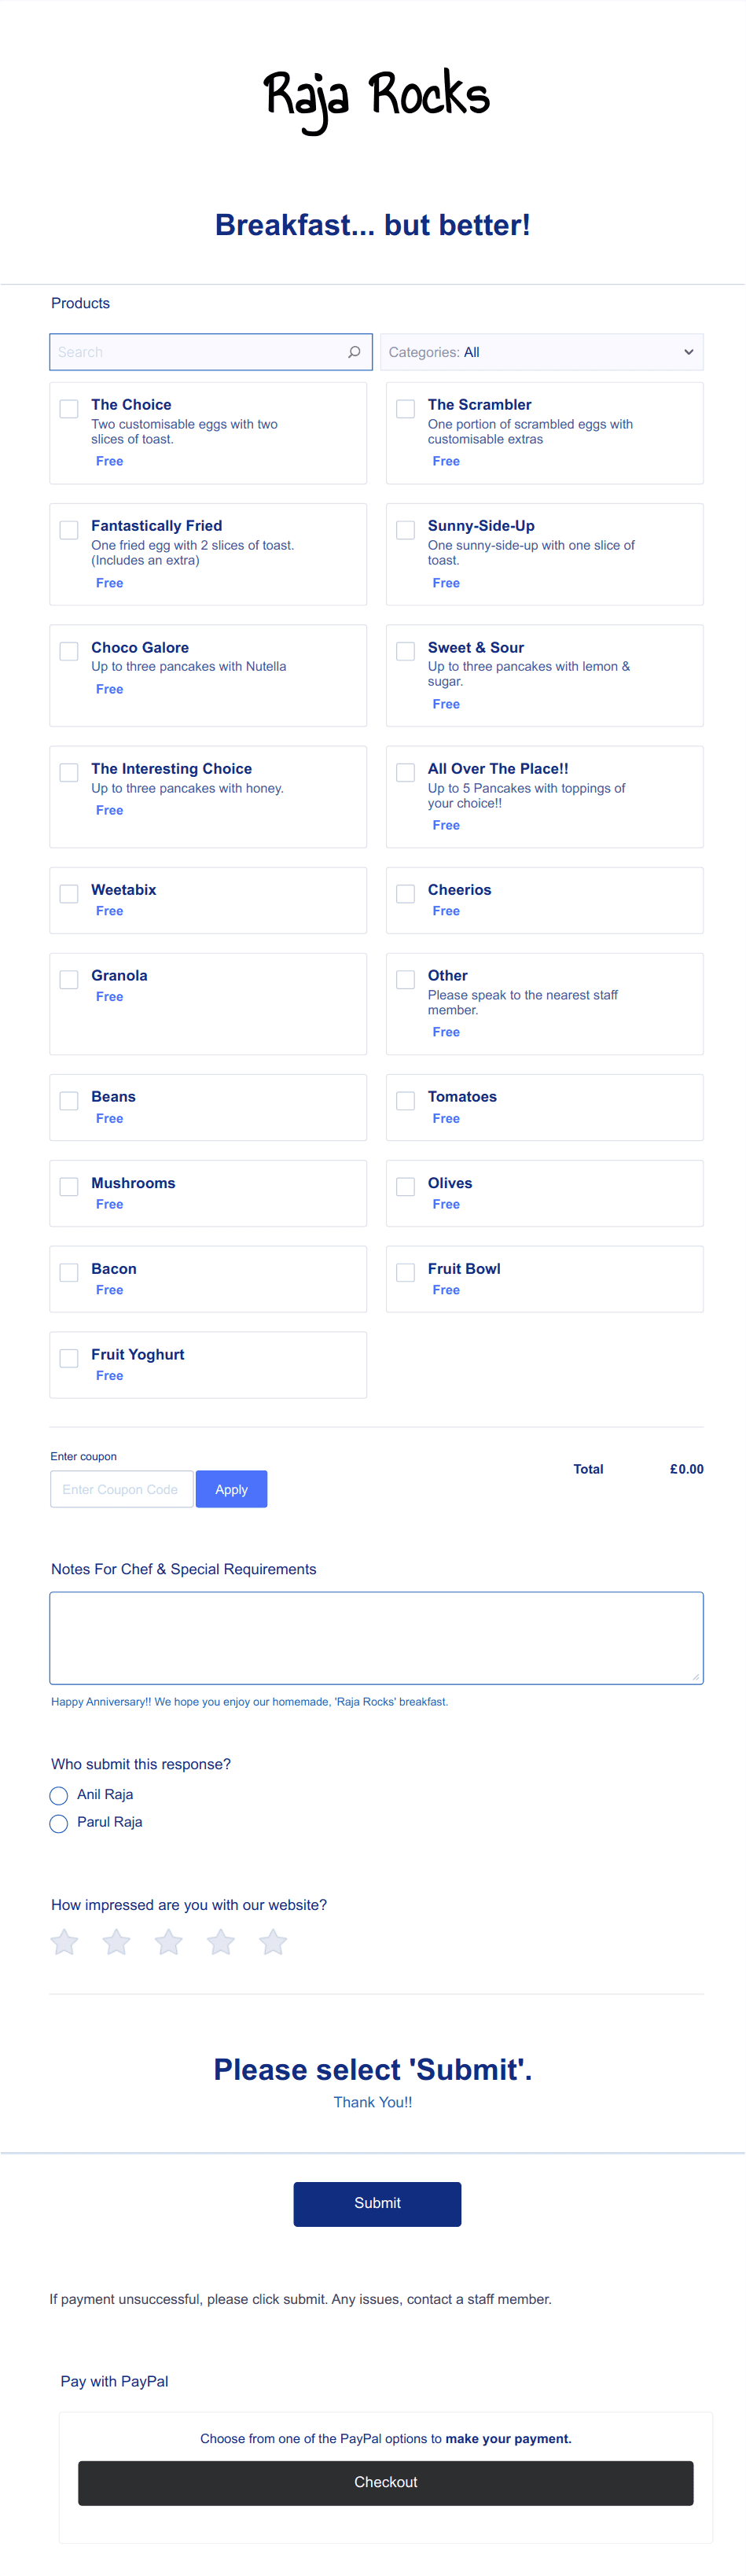Give a three-star website rating

[168, 1941]
